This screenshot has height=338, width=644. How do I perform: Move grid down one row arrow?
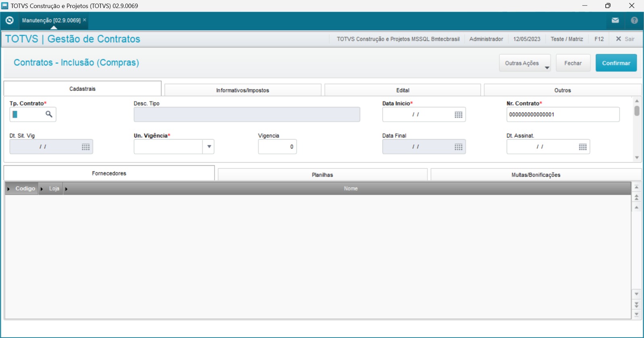click(x=636, y=294)
